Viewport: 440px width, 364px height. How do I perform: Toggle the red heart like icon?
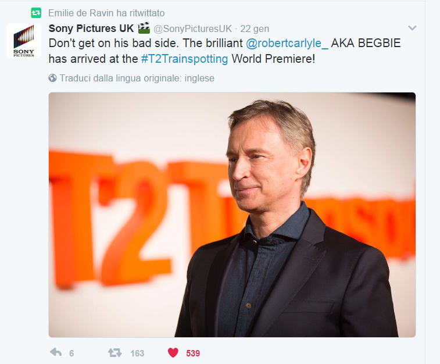173,352
